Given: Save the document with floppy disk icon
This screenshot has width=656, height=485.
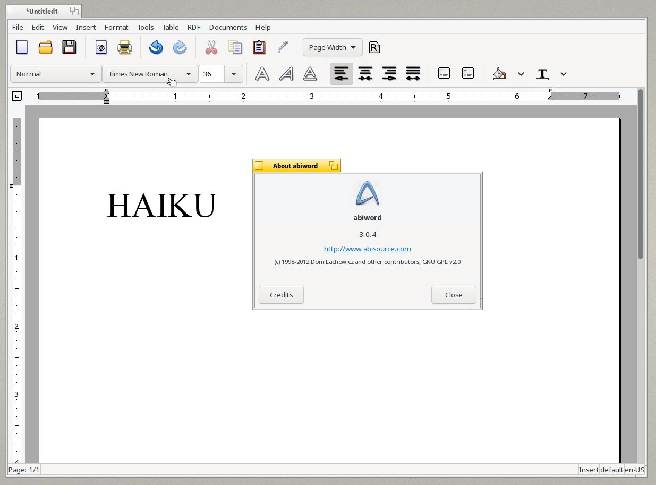Looking at the screenshot, I should point(70,47).
